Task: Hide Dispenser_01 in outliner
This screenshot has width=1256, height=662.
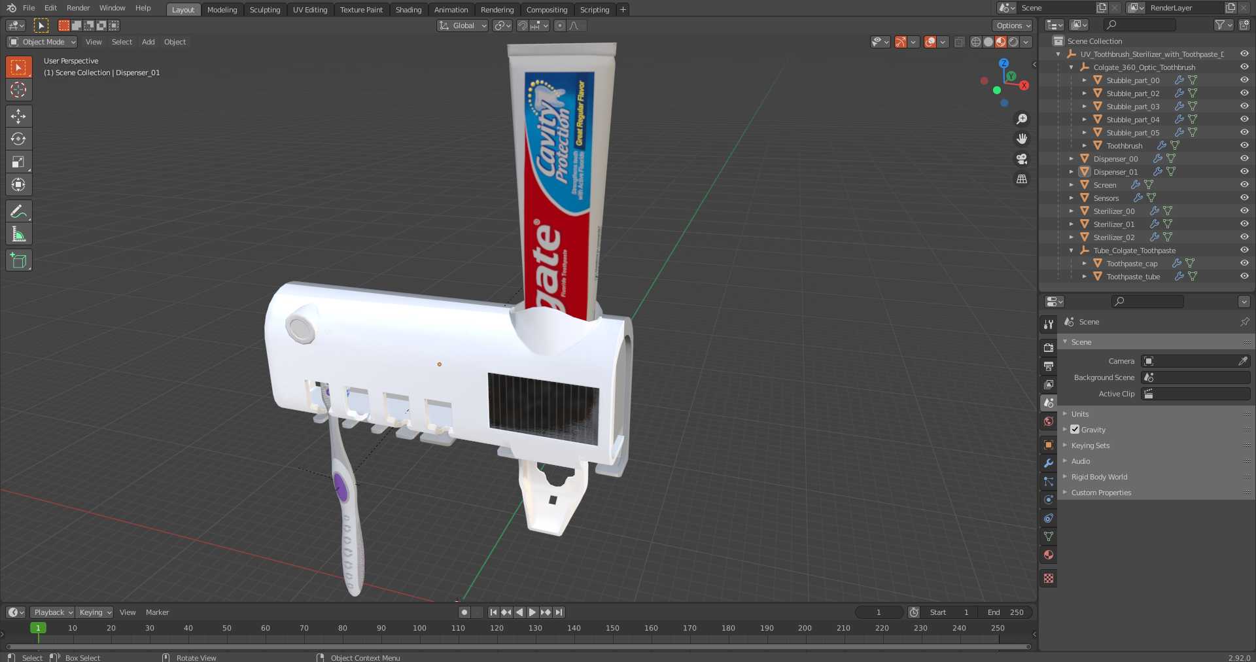Action: (x=1244, y=171)
